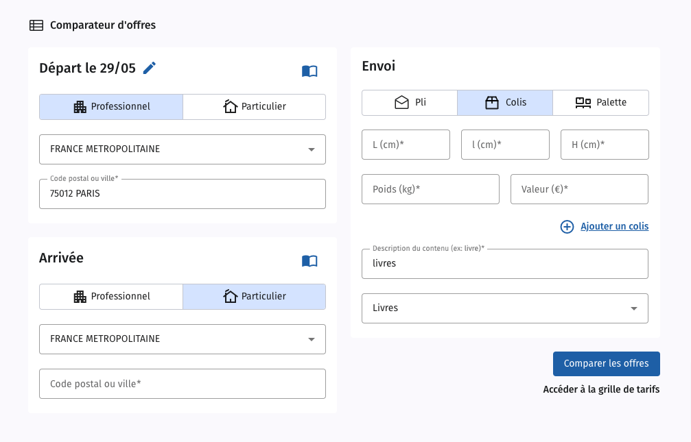Focus the H (cm) height field
691x442 pixels.
point(605,145)
